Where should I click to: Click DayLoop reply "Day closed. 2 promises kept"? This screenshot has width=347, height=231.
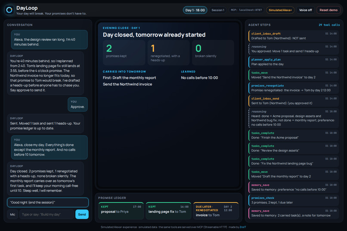coord(45,179)
